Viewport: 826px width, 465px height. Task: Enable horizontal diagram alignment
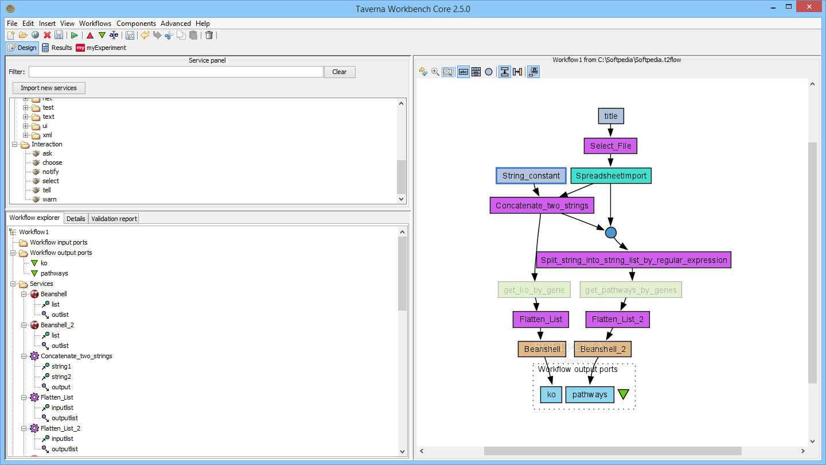517,72
